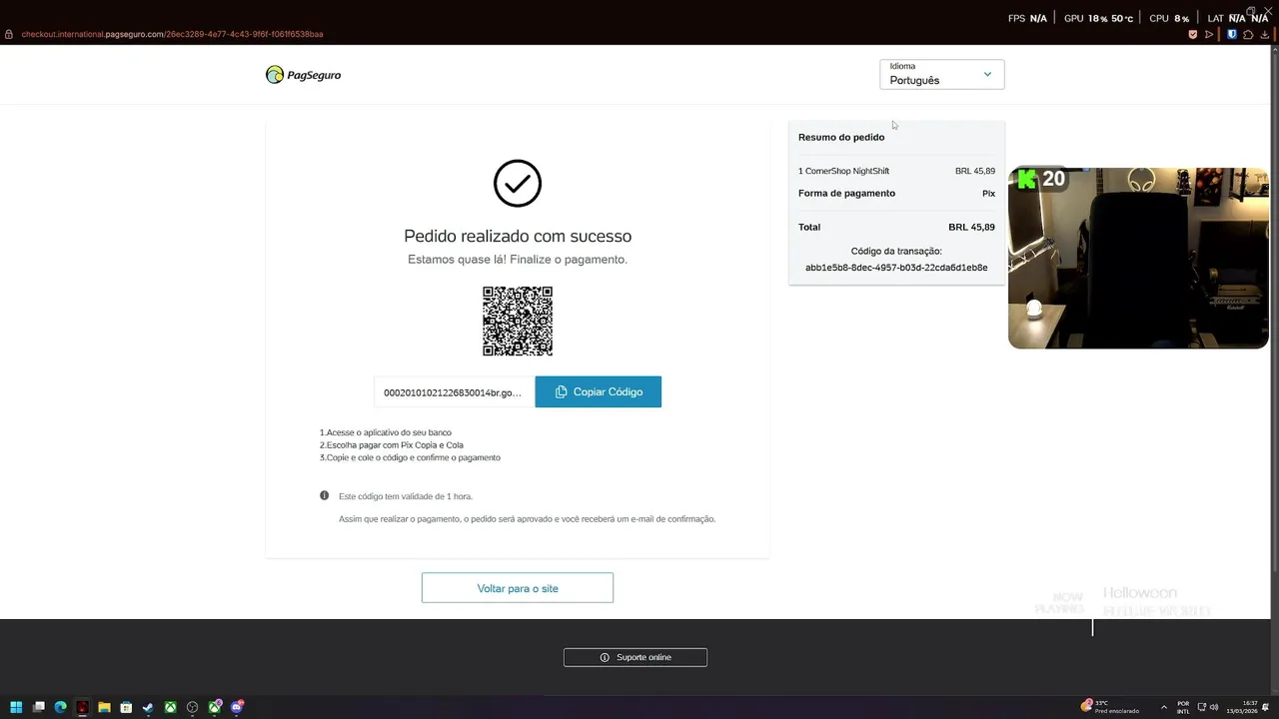Click the volume speaker tray icon
This screenshot has width=1279, height=719.
click(x=1214, y=707)
